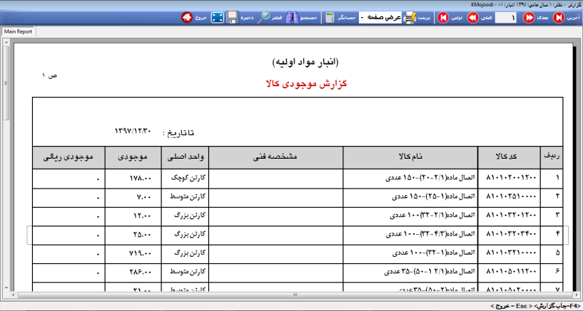This screenshot has width=583, height=311.
Task: Click the blue full-screen view icon
Action: [x=217, y=16]
